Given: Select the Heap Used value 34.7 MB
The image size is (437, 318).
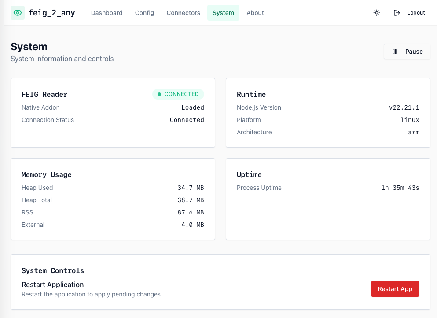Looking at the screenshot, I should coord(191,188).
